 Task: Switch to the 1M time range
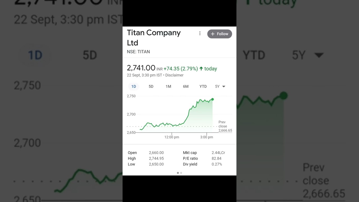(168, 86)
